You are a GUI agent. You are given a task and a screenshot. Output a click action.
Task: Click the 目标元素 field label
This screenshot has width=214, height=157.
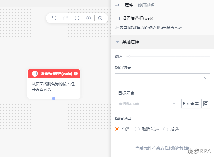(x=126, y=93)
